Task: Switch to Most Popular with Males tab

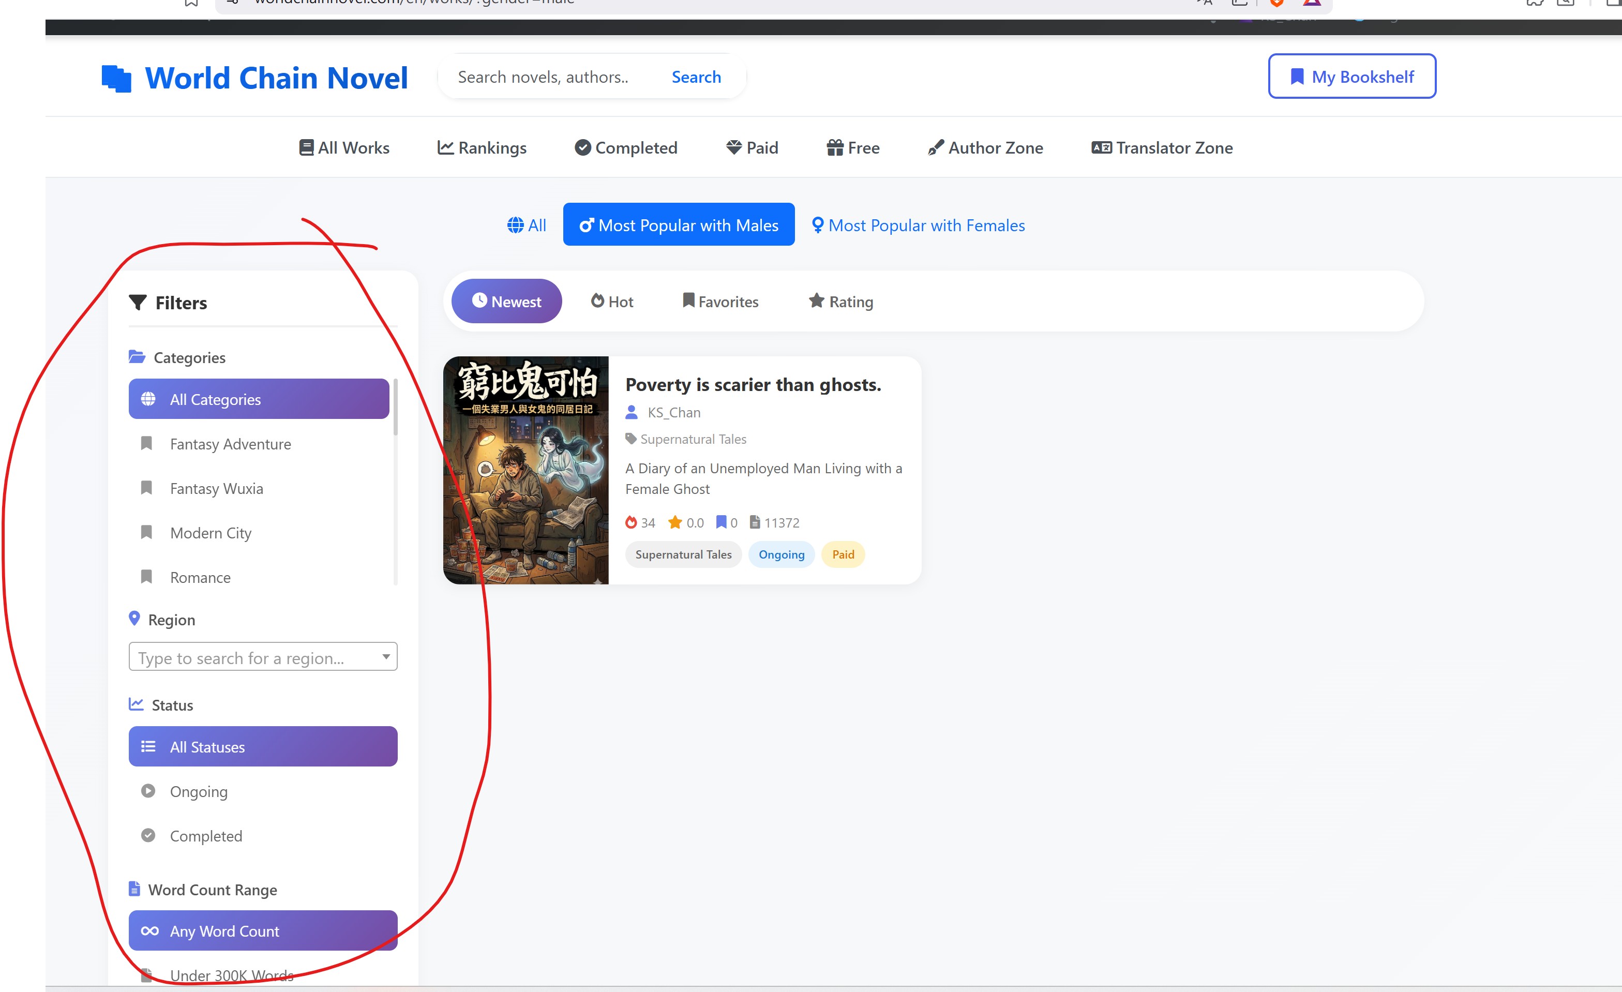Action: [x=679, y=224]
